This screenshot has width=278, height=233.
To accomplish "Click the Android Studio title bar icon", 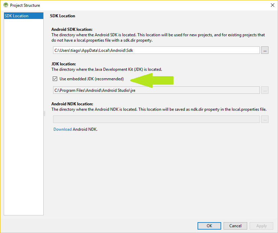I will (x=6, y=5).
